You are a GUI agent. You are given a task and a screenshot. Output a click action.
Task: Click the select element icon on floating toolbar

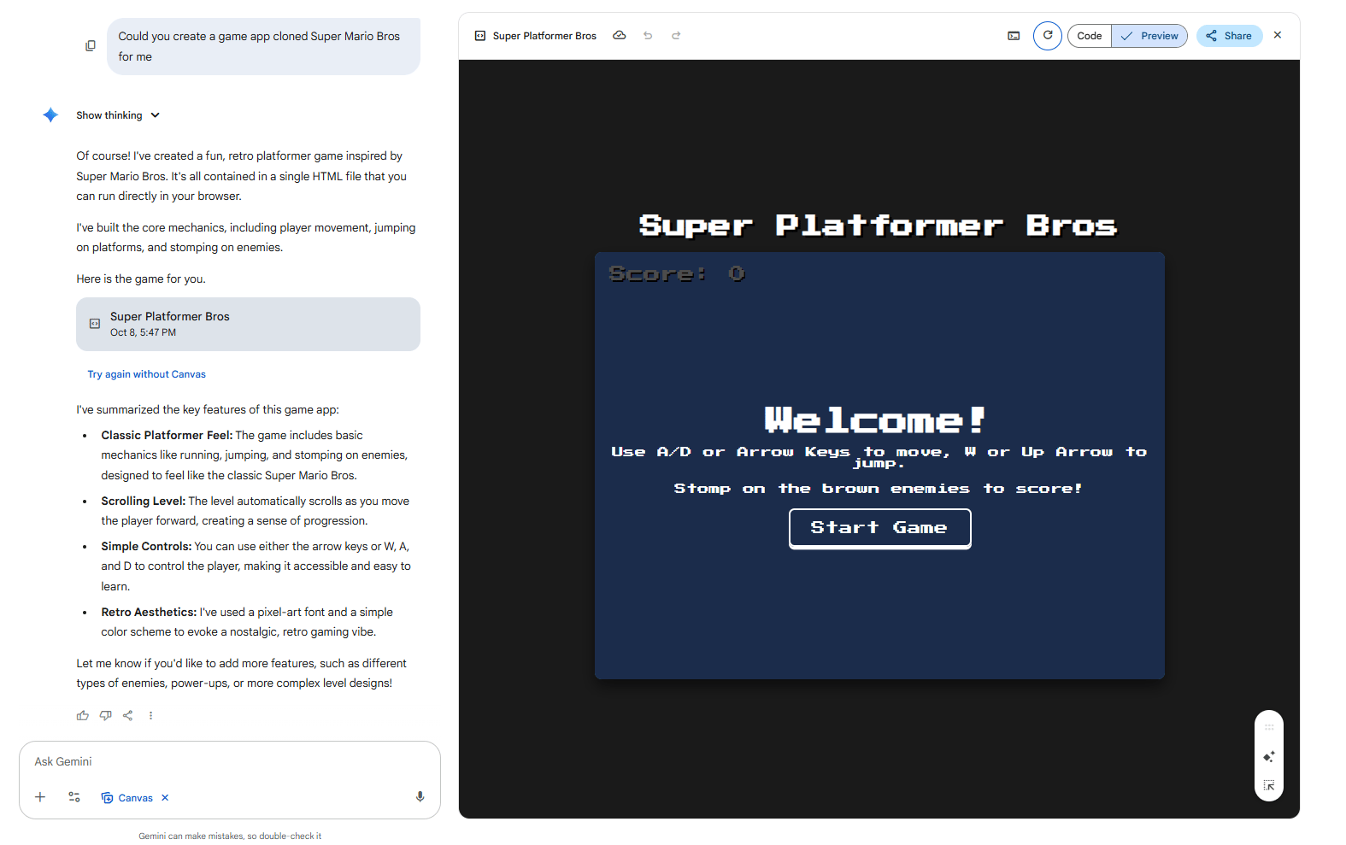[1269, 785]
